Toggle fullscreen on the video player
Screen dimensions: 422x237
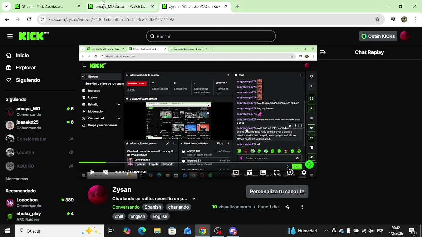coord(277,172)
